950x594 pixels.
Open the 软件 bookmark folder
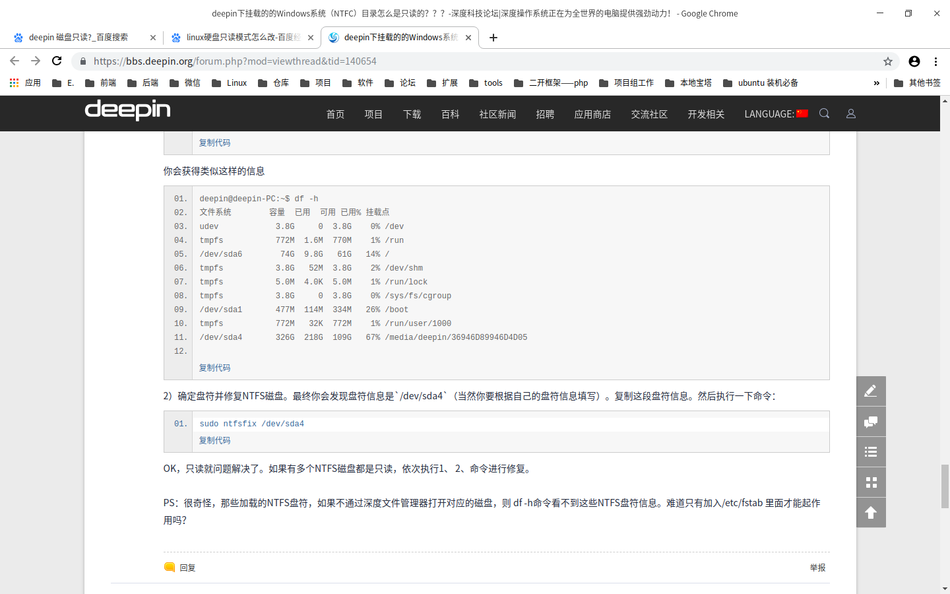click(358, 83)
